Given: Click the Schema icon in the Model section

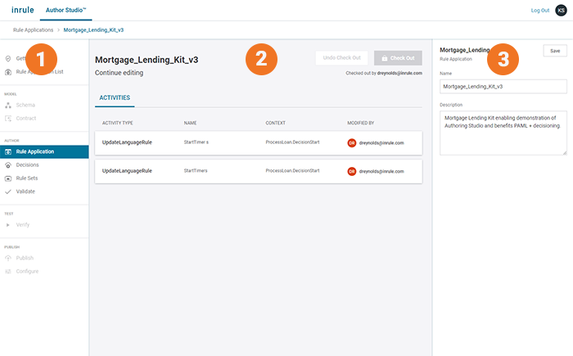Looking at the screenshot, I should (8, 106).
